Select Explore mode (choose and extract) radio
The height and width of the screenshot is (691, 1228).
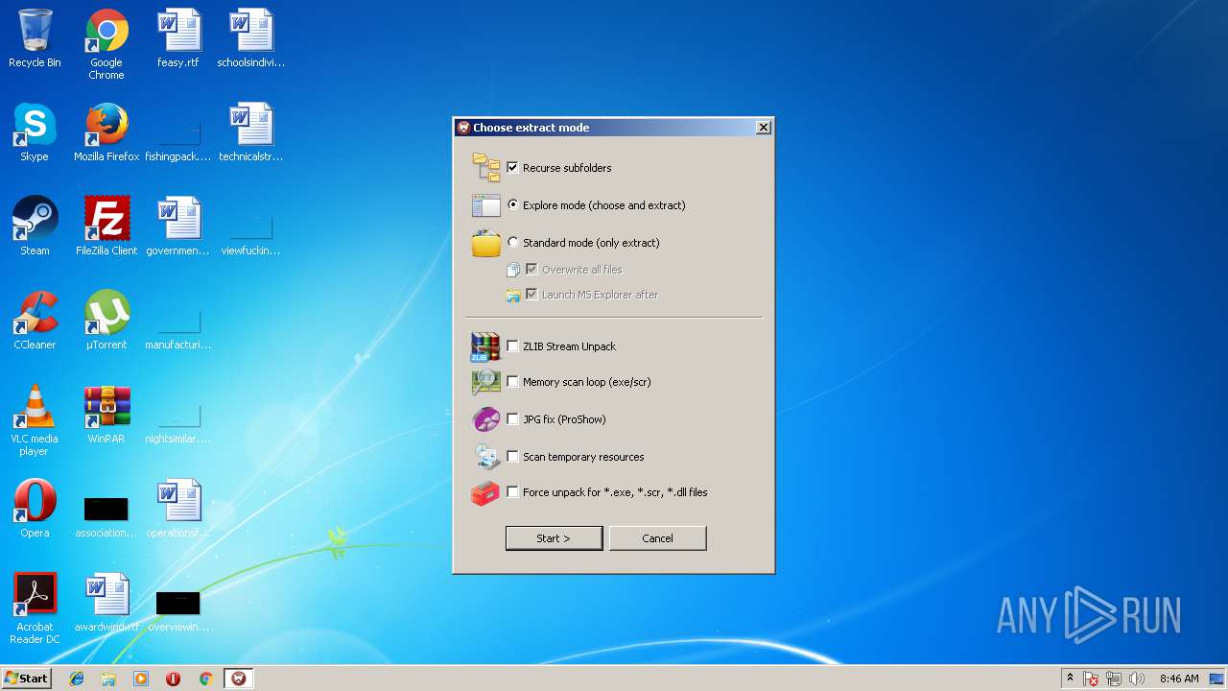pos(513,204)
